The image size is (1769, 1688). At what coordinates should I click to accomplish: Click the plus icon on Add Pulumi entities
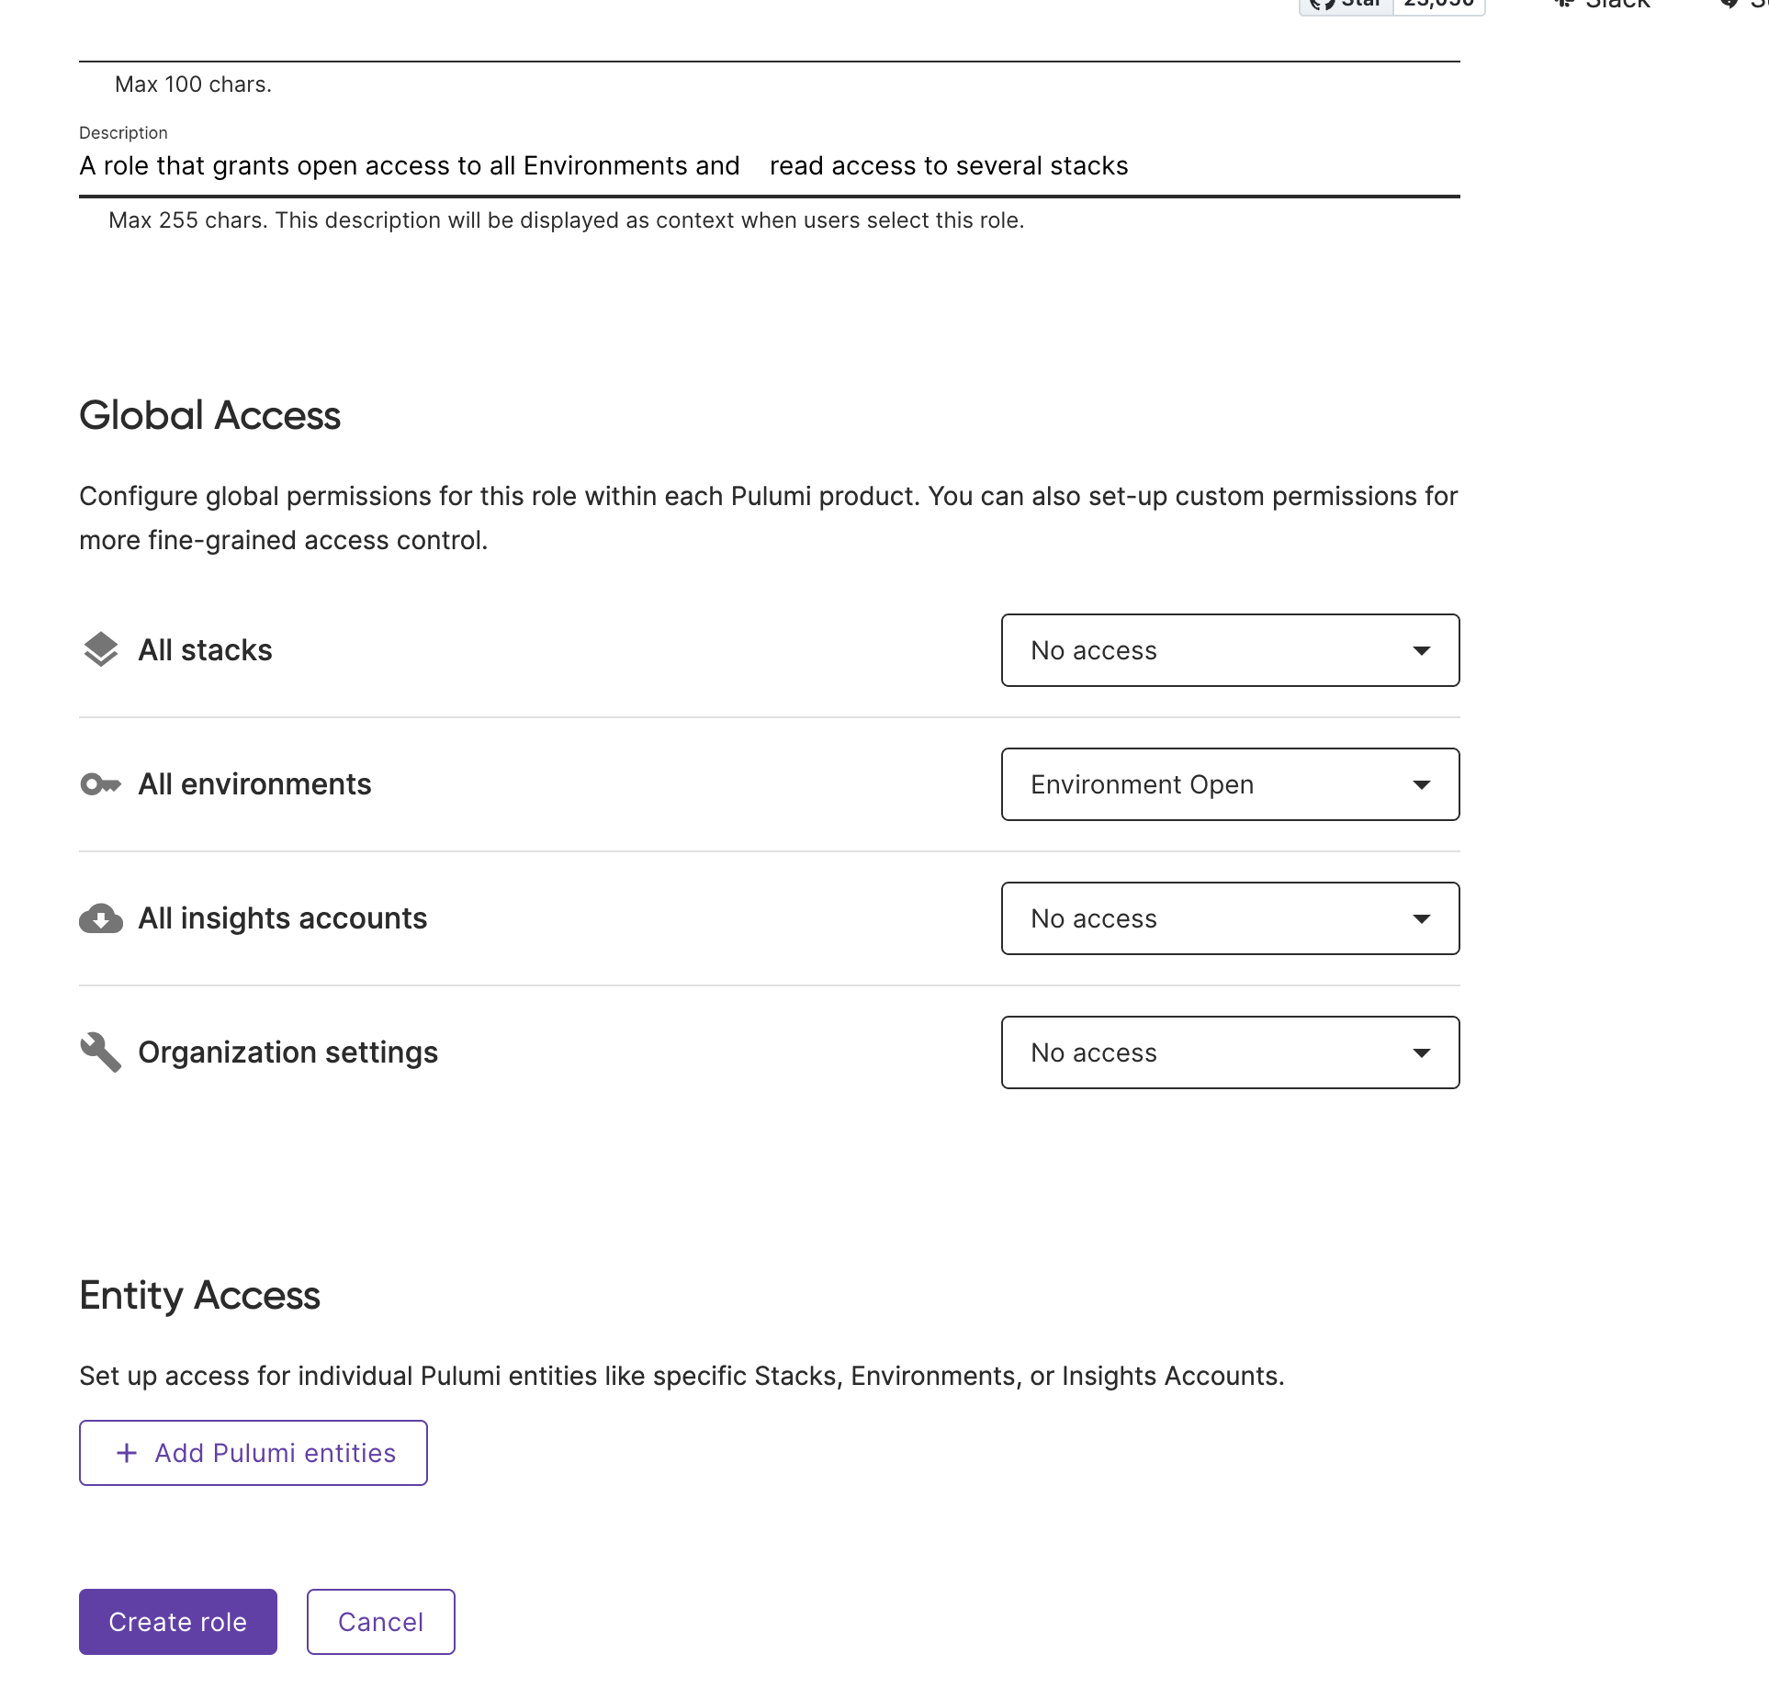pos(127,1453)
